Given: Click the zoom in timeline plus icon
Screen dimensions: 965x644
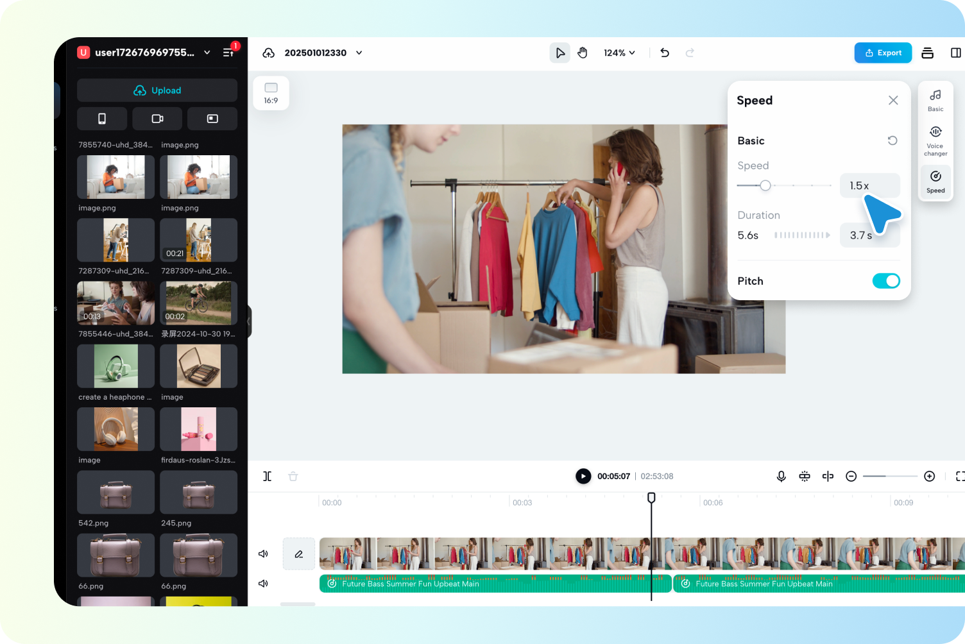Looking at the screenshot, I should (929, 476).
